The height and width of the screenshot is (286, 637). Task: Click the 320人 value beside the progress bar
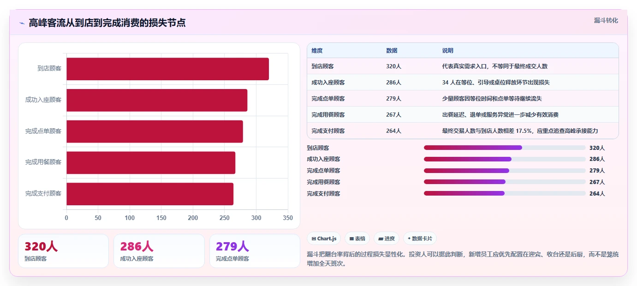[x=597, y=148]
